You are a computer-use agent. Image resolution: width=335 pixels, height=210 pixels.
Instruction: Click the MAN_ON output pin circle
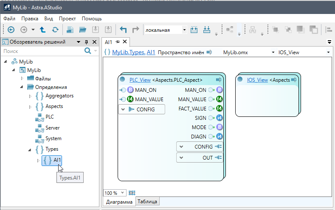(211, 90)
